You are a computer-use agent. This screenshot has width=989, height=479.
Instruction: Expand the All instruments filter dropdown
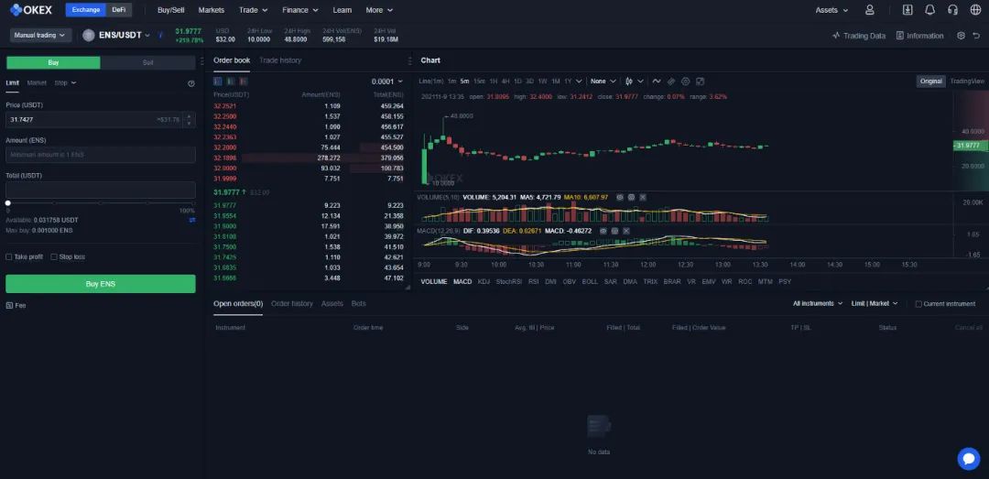coord(818,303)
